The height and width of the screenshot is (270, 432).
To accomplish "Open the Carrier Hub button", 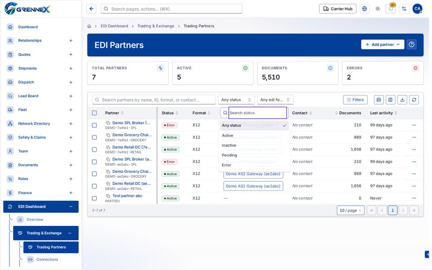I will 337,9.
